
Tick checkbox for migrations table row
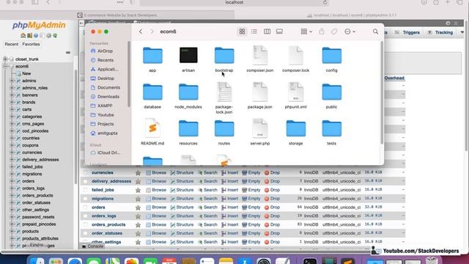point(86,199)
